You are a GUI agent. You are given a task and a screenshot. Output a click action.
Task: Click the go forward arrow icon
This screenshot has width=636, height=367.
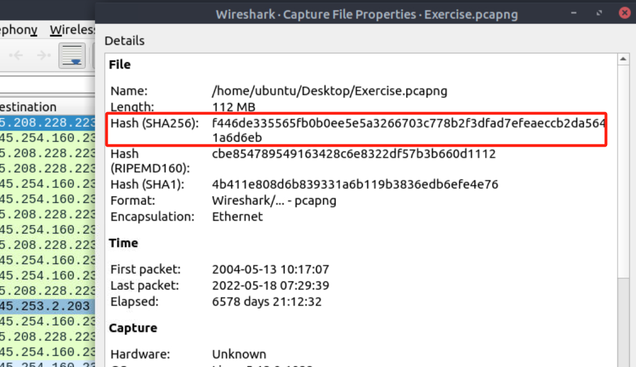click(43, 56)
